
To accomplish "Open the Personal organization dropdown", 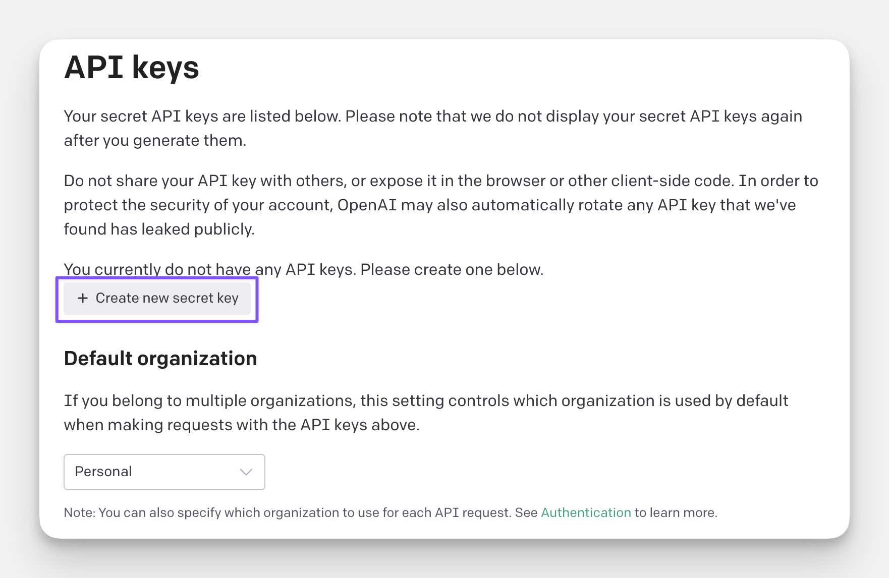I will click(164, 472).
